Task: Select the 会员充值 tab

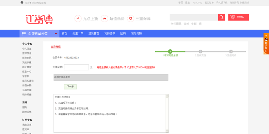Action: coord(56,47)
